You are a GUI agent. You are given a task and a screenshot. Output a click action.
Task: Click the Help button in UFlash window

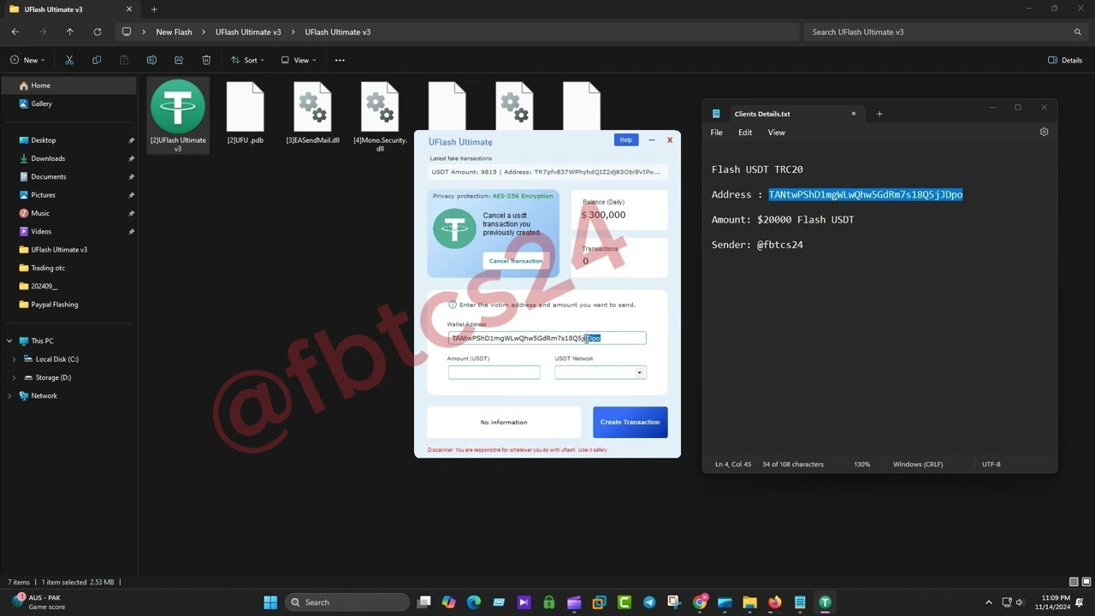625,139
